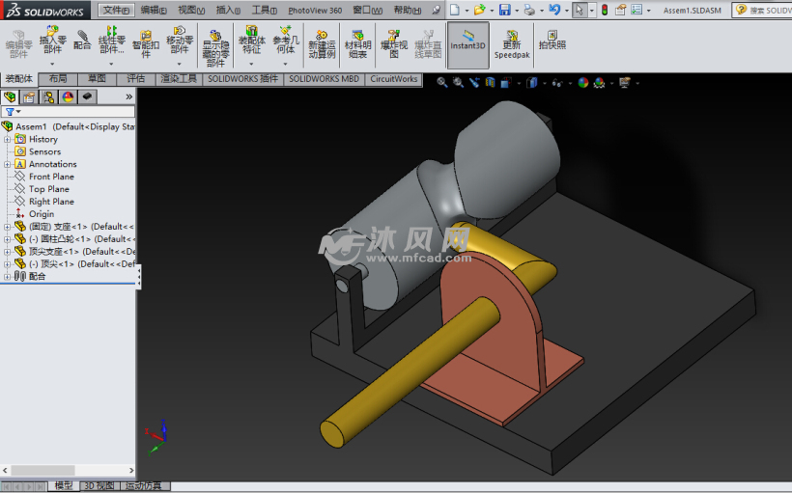This screenshot has height=493, width=792.
Task: Open the Display Style cube icon
Action: point(531,82)
